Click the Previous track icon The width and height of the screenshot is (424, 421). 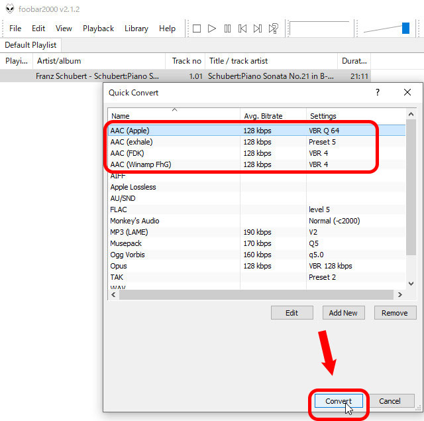[242, 29]
